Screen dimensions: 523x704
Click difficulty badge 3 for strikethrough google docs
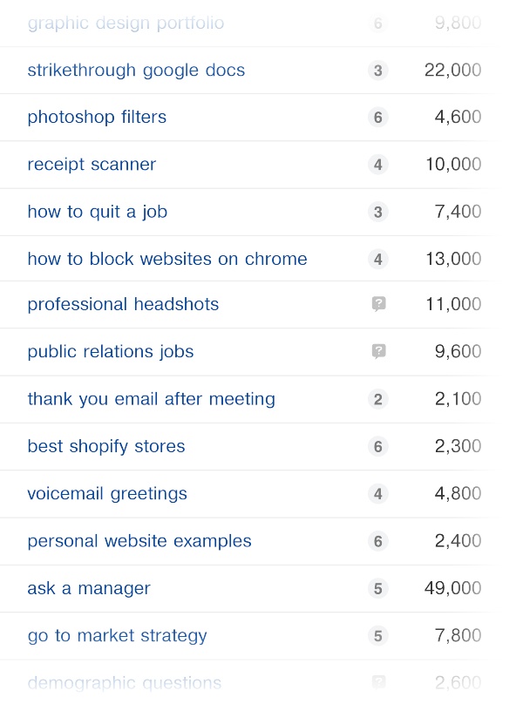pyautogui.click(x=377, y=71)
